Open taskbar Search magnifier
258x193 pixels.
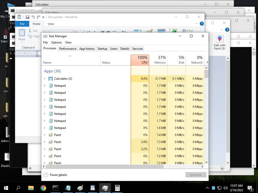[18, 188]
